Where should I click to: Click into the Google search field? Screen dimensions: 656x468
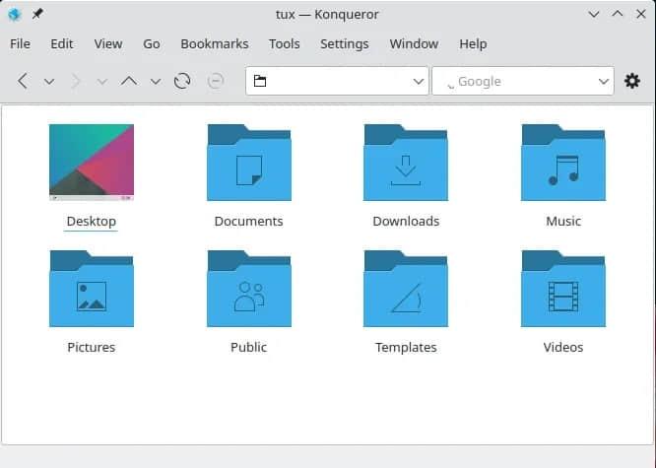(x=517, y=81)
